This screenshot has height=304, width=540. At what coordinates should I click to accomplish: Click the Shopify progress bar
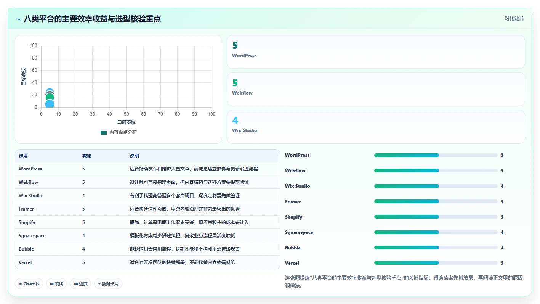click(x=436, y=217)
